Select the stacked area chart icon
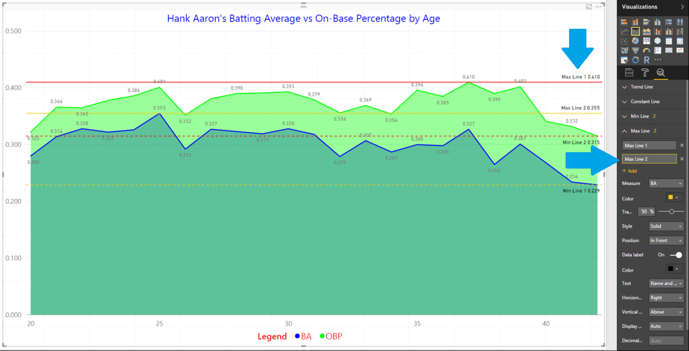Image resolution: width=689 pixels, height=351 pixels. [646, 31]
